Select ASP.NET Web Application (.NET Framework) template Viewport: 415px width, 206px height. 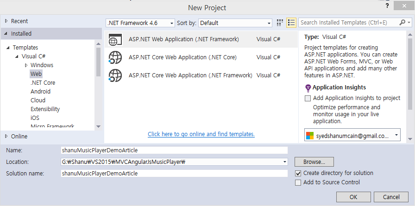(201, 39)
